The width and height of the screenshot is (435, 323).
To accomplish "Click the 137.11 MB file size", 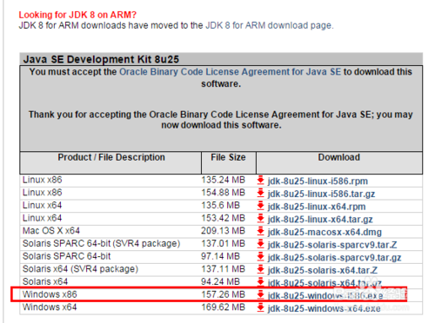I will tap(223, 269).
